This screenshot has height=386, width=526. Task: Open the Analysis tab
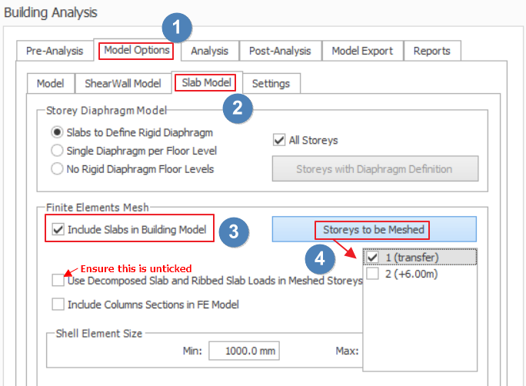(209, 51)
